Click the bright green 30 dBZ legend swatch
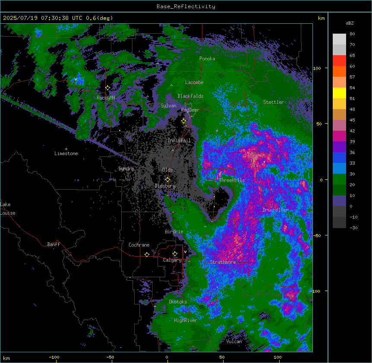This screenshot has height=363, width=372. click(x=339, y=179)
